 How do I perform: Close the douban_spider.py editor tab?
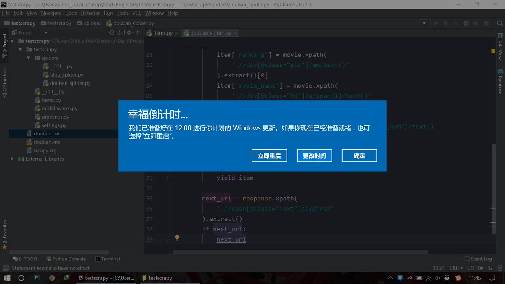(235, 33)
